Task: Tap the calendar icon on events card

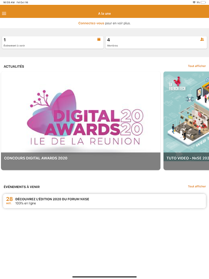Action: (99, 39)
